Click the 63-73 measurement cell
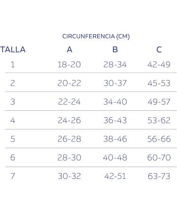The image size is (177, 213). (159, 176)
